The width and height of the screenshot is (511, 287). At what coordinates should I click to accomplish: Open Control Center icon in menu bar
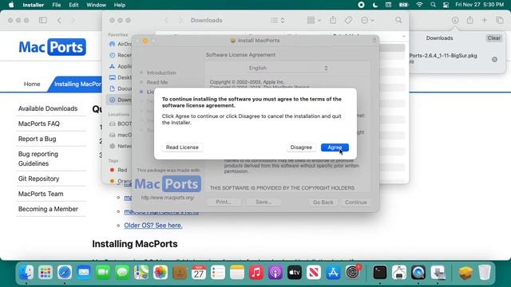point(446,5)
